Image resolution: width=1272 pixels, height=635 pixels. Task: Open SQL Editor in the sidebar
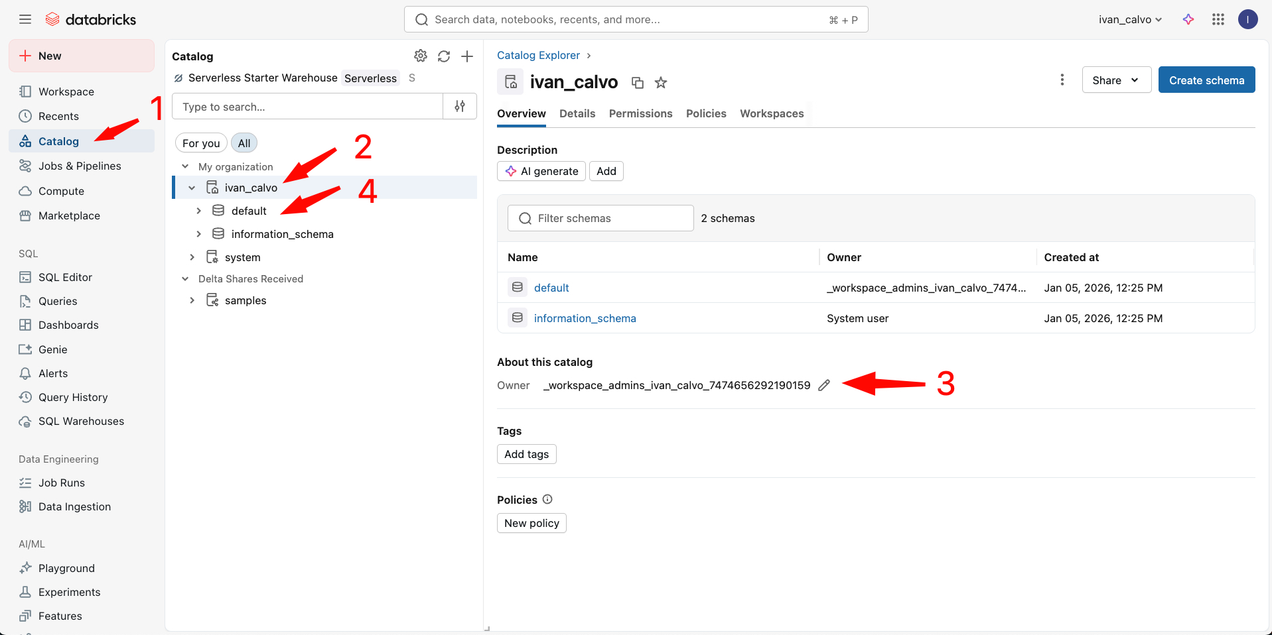tap(65, 277)
